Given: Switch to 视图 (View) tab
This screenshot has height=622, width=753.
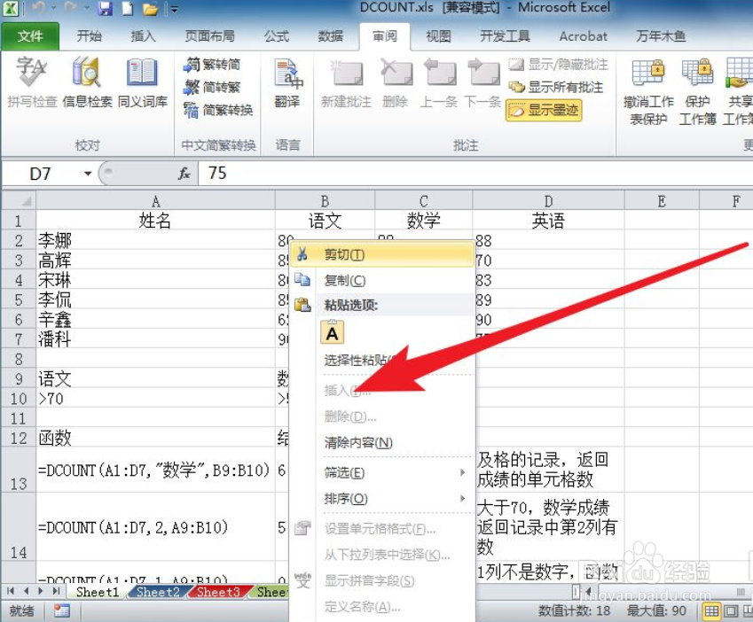Looking at the screenshot, I should 439,36.
